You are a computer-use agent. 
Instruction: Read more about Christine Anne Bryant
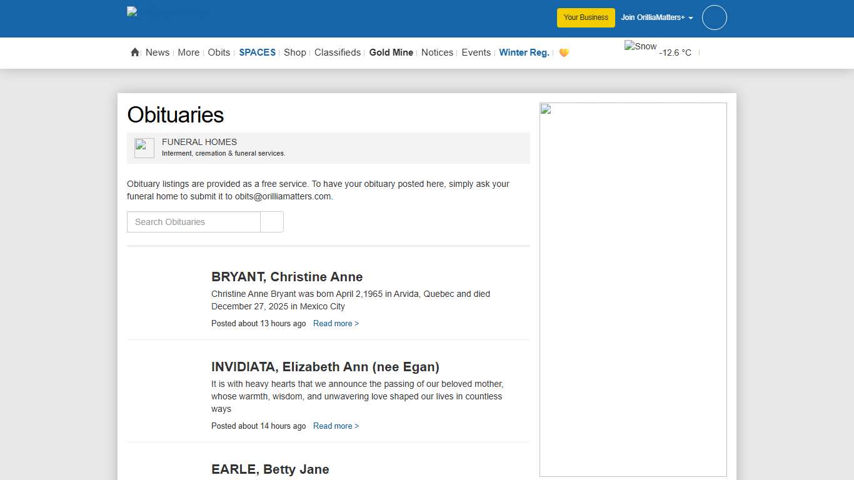(x=336, y=324)
